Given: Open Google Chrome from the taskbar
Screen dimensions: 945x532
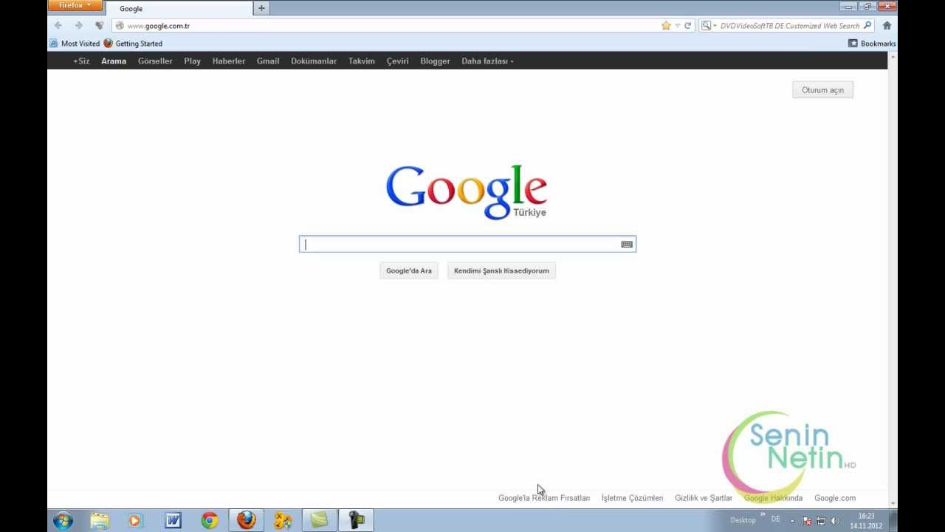Looking at the screenshot, I should (x=210, y=520).
